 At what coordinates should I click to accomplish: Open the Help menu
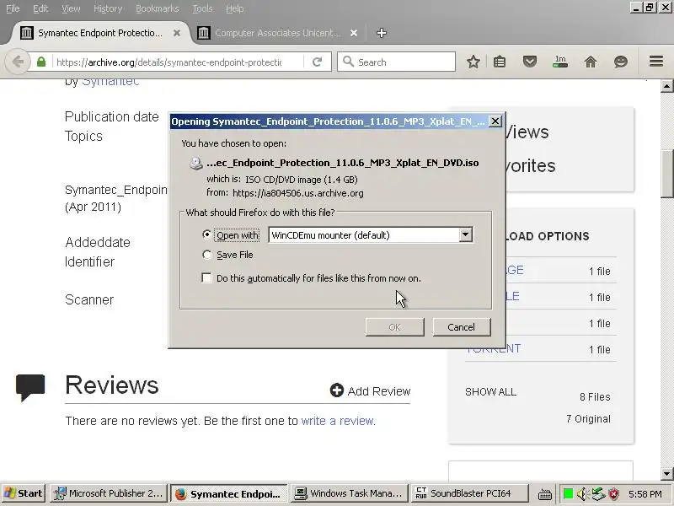tap(235, 8)
